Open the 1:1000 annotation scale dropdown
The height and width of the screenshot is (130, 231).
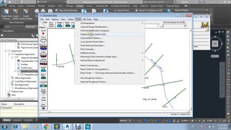pyautogui.click(x=185, y=121)
